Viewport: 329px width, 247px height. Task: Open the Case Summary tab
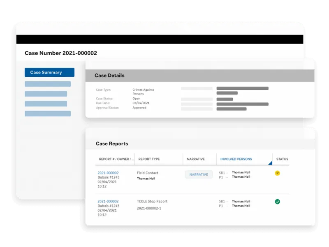(49, 73)
